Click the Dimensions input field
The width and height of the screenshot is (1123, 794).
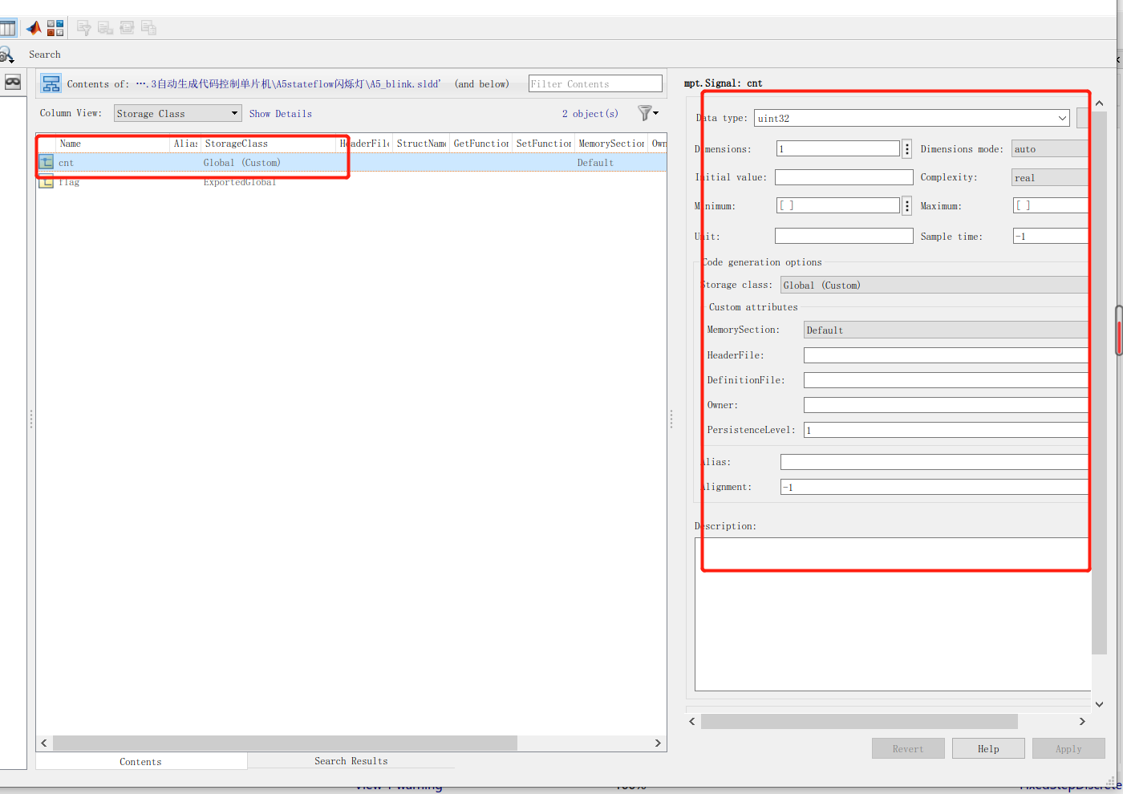(x=838, y=148)
